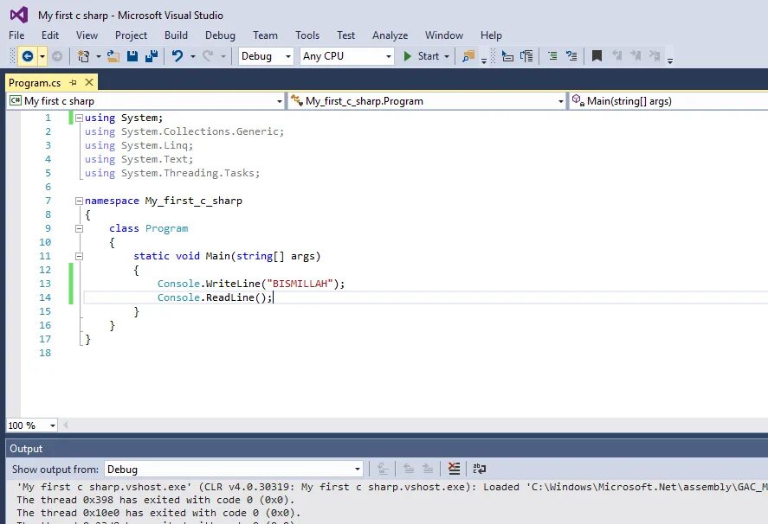Open the Debug menu
Screen dimensions: 768x524
(x=220, y=35)
